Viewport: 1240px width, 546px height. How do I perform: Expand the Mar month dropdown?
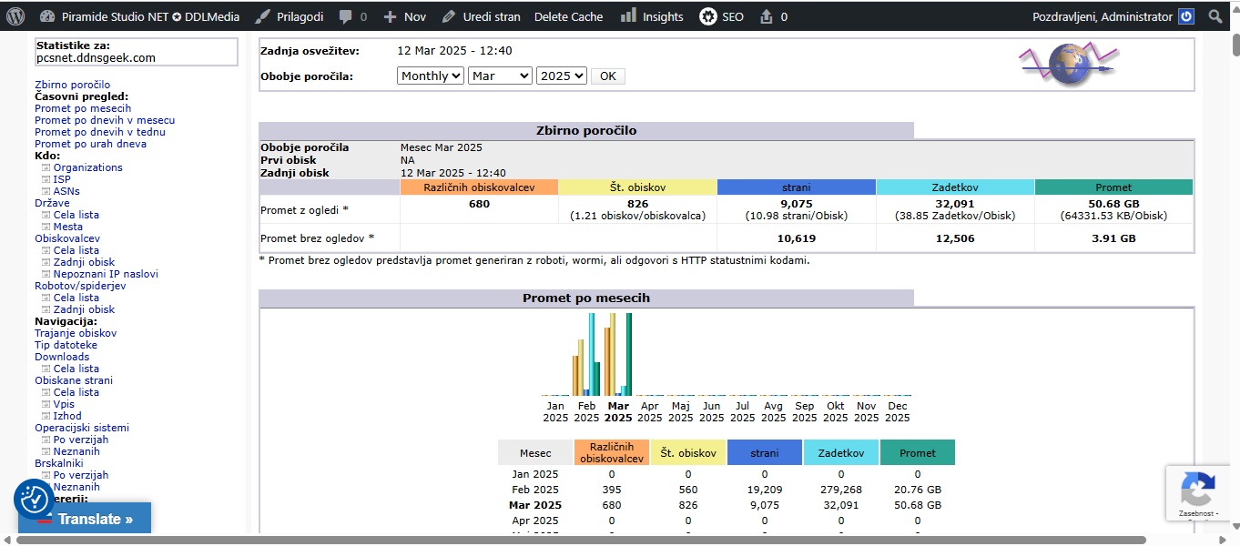(499, 76)
